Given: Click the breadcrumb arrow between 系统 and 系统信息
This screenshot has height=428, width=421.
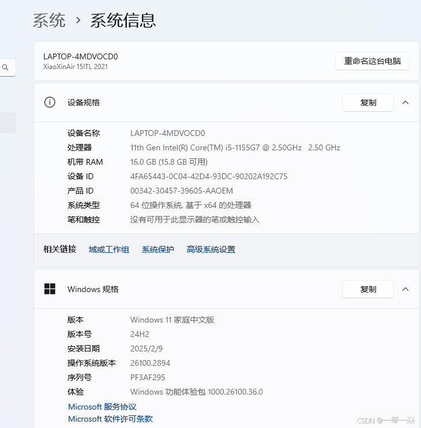Looking at the screenshot, I should click(x=78, y=20).
